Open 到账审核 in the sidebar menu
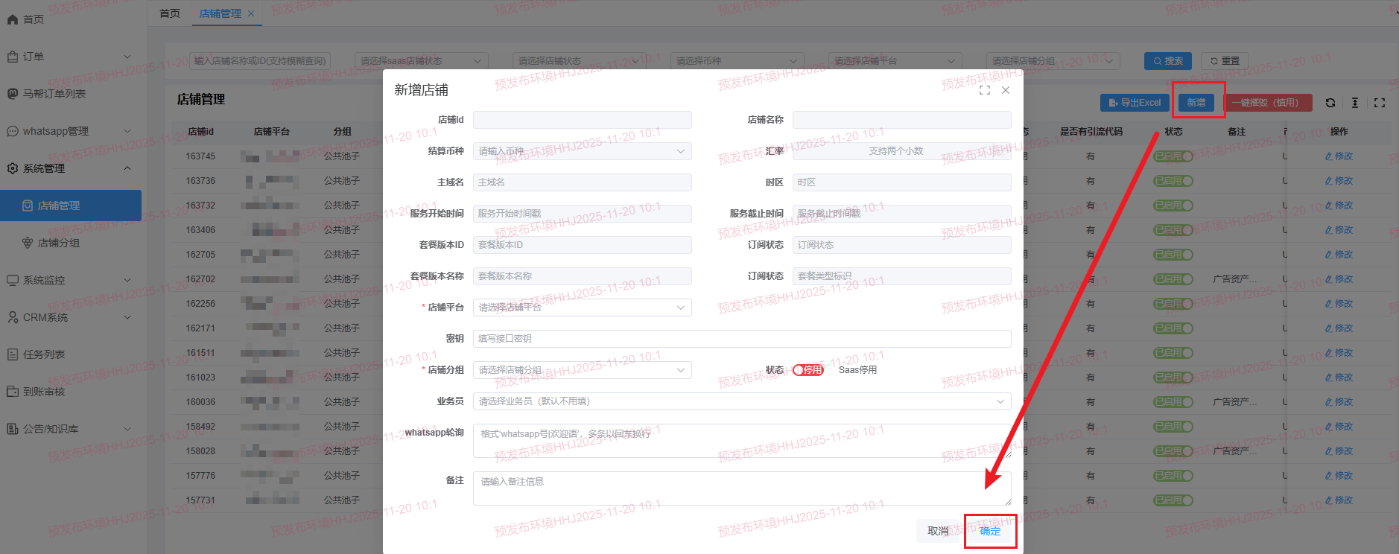The image size is (1399, 554). point(44,392)
